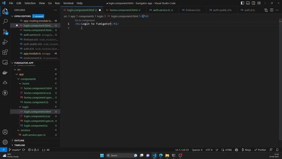Open the Accounts menu icon

tap(5, 132)
